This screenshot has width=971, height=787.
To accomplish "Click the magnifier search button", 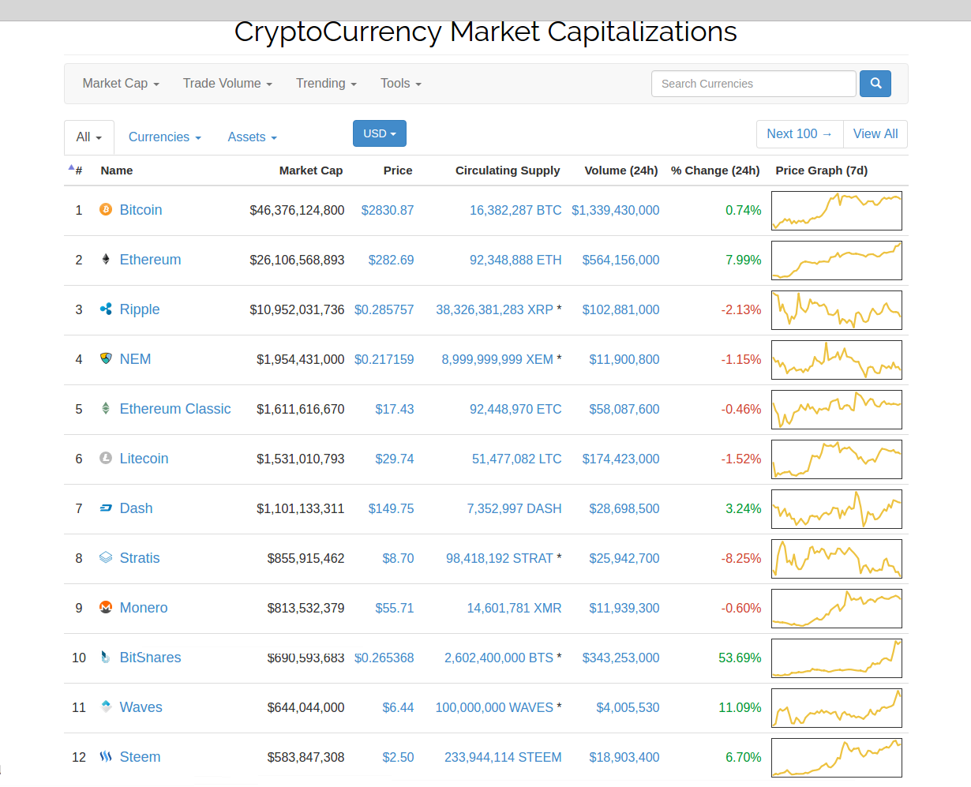I will tap(875, 84).
